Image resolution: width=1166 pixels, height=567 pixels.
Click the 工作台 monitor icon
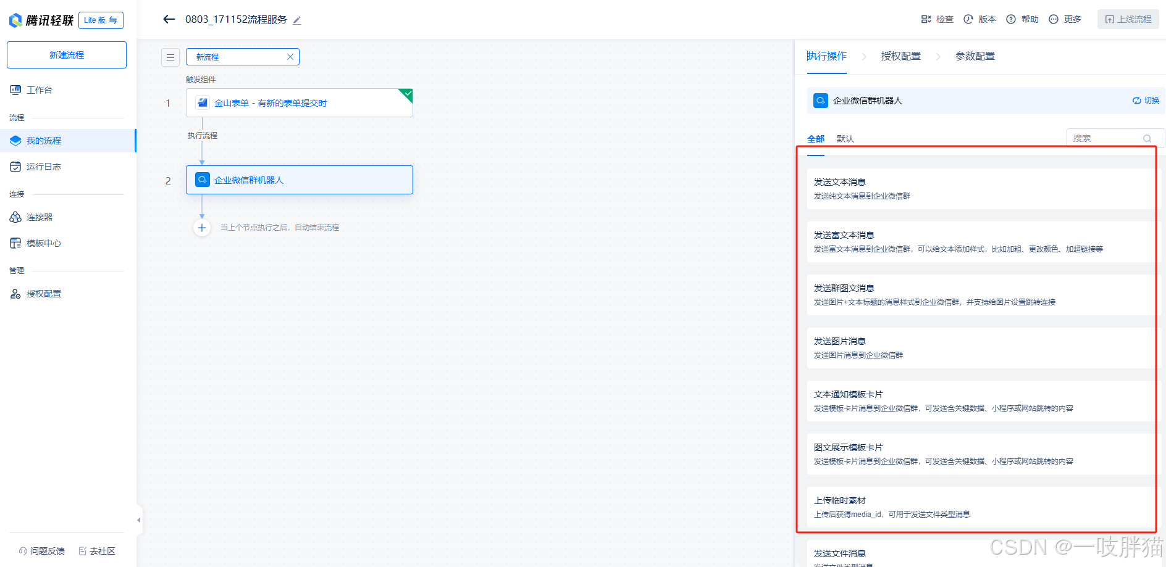pyautogui.click(x=15, y=90)
